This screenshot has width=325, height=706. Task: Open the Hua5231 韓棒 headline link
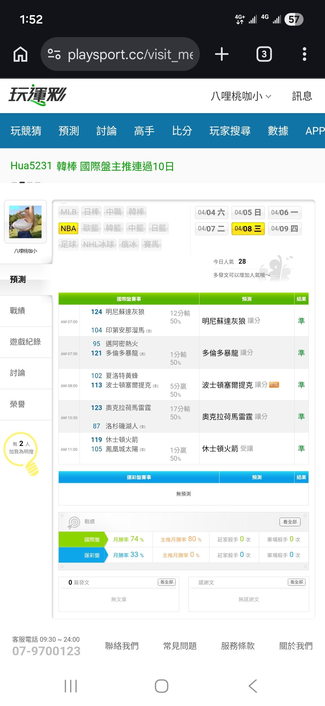92,166
